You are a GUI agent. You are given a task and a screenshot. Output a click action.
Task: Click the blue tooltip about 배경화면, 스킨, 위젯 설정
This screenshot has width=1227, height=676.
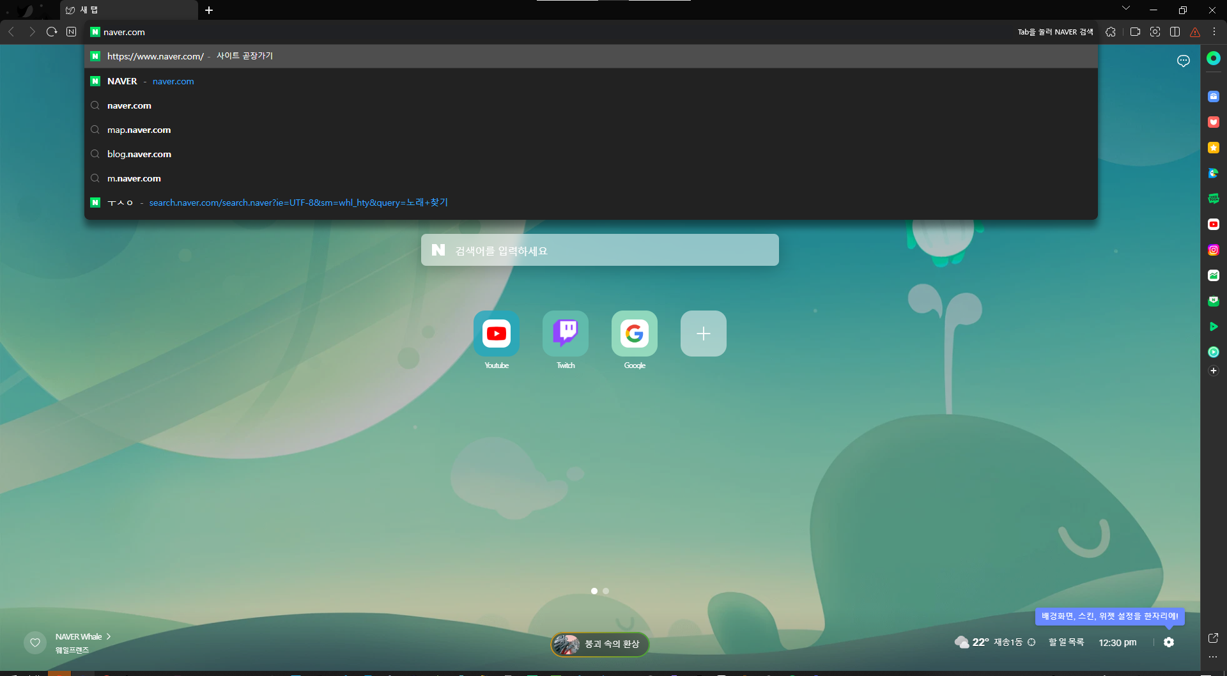coord(1110,616)
